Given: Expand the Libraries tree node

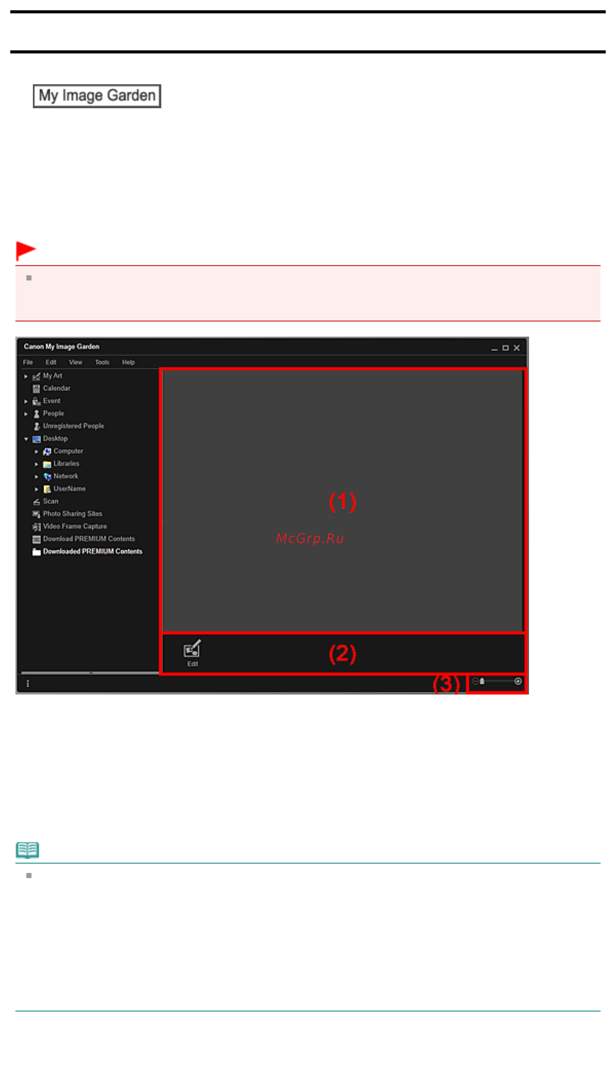Looking at the screenshot, I should [36, 464].
